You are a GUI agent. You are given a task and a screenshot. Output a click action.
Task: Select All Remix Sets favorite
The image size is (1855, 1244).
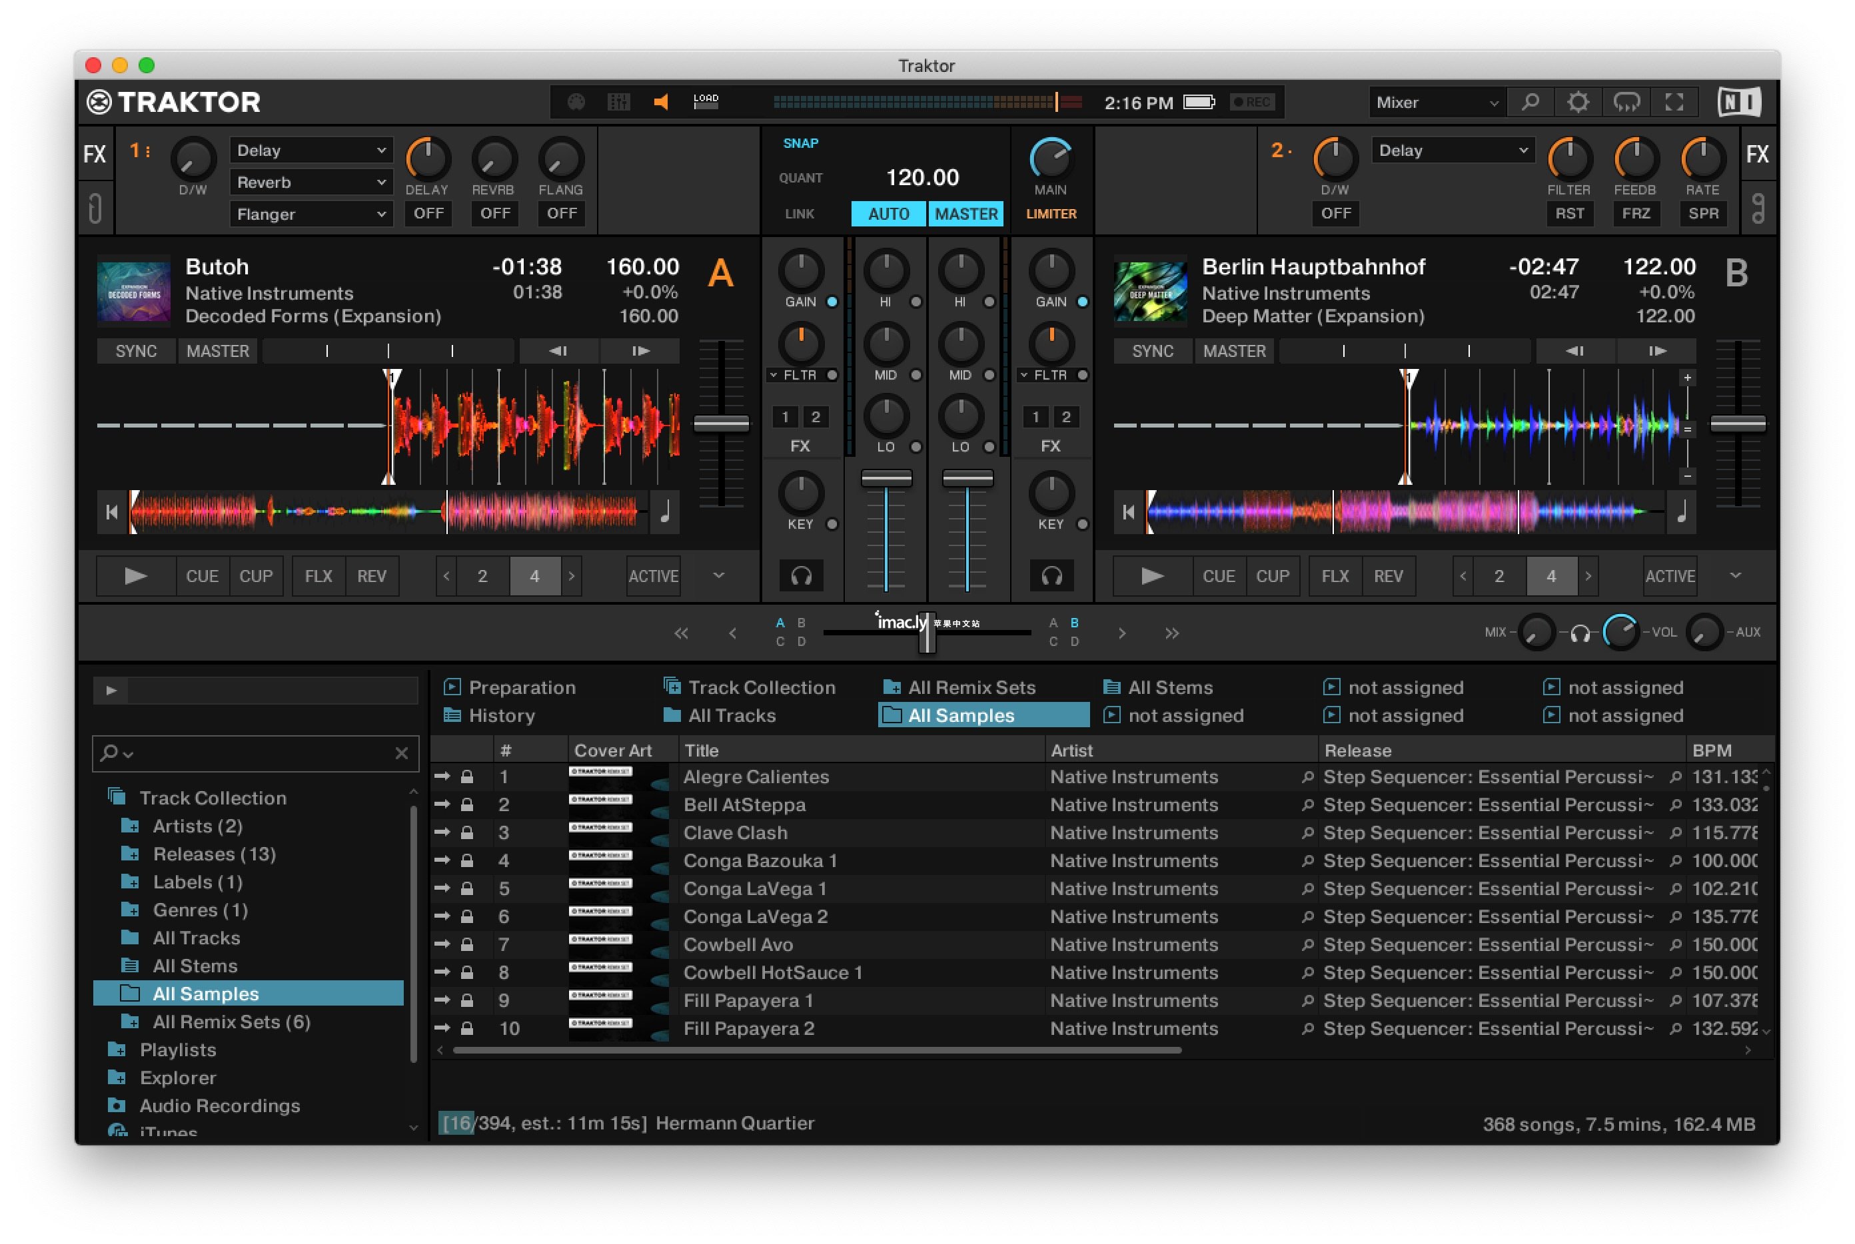click(x=959, y=687)
